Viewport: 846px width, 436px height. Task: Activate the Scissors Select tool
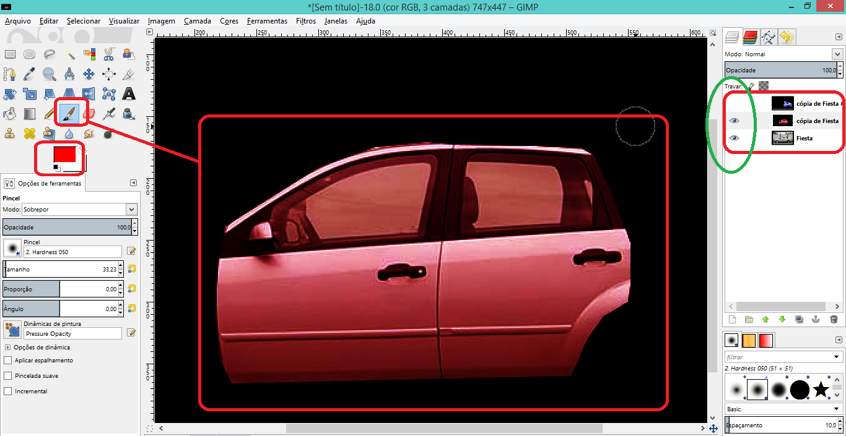coord(109,54)
